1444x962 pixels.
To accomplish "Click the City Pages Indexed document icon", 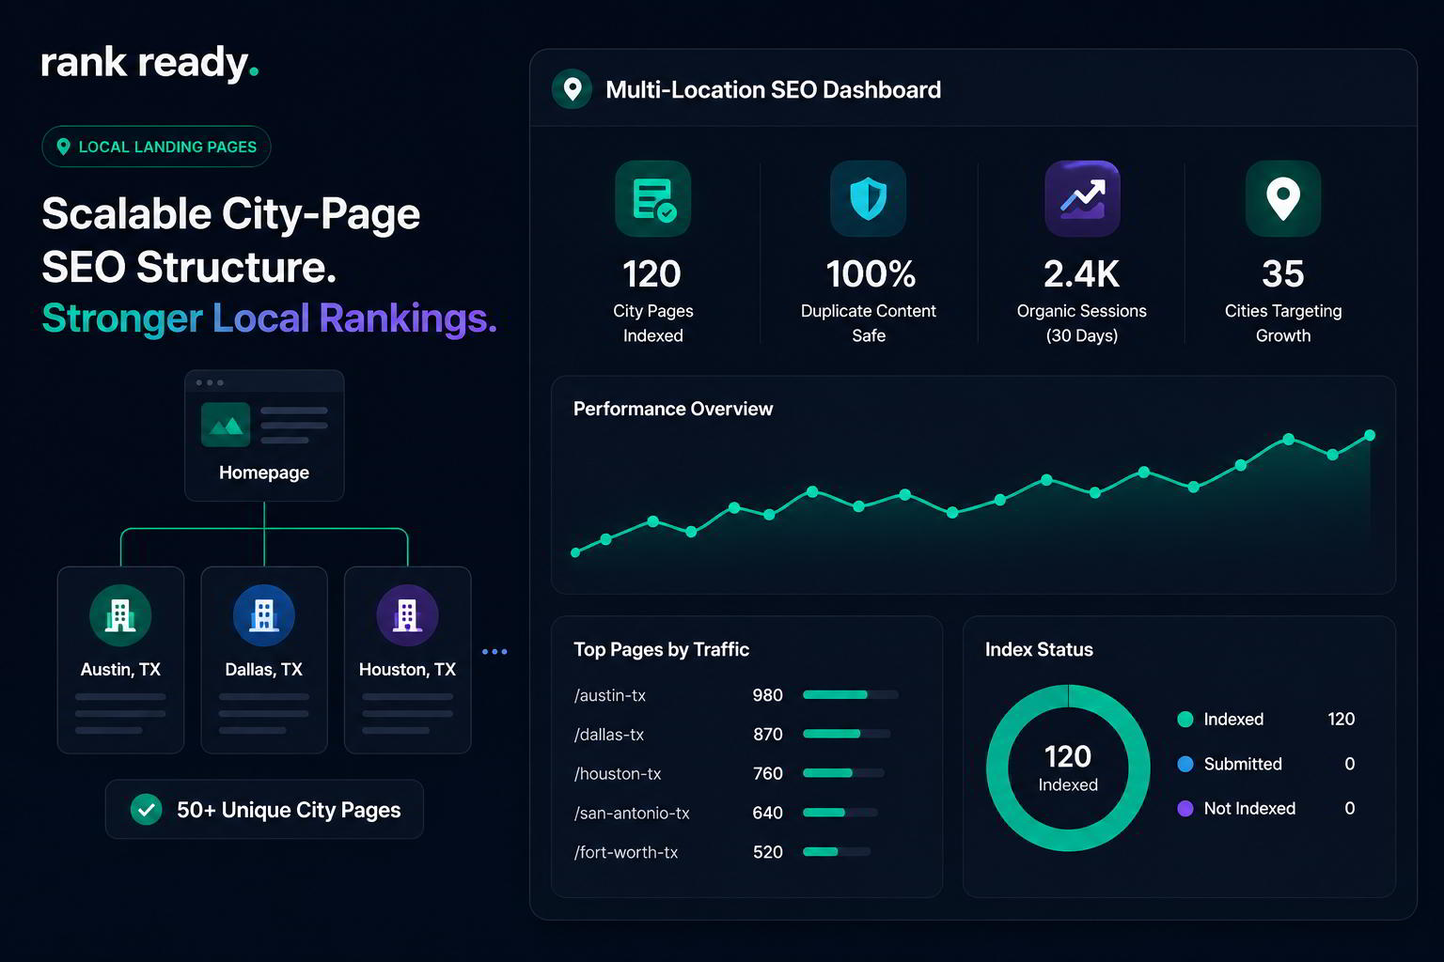I will pos(653,198).
